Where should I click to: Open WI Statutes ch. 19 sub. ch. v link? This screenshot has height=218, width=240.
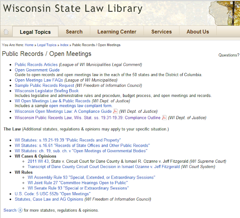(x=81, y=151)
